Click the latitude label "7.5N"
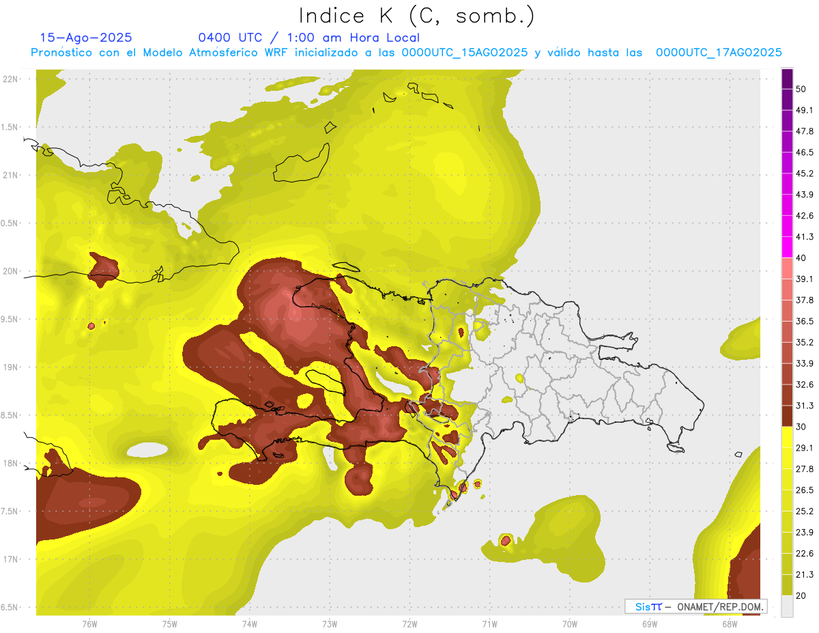This screenshot has width=819, height=633. 9,511
